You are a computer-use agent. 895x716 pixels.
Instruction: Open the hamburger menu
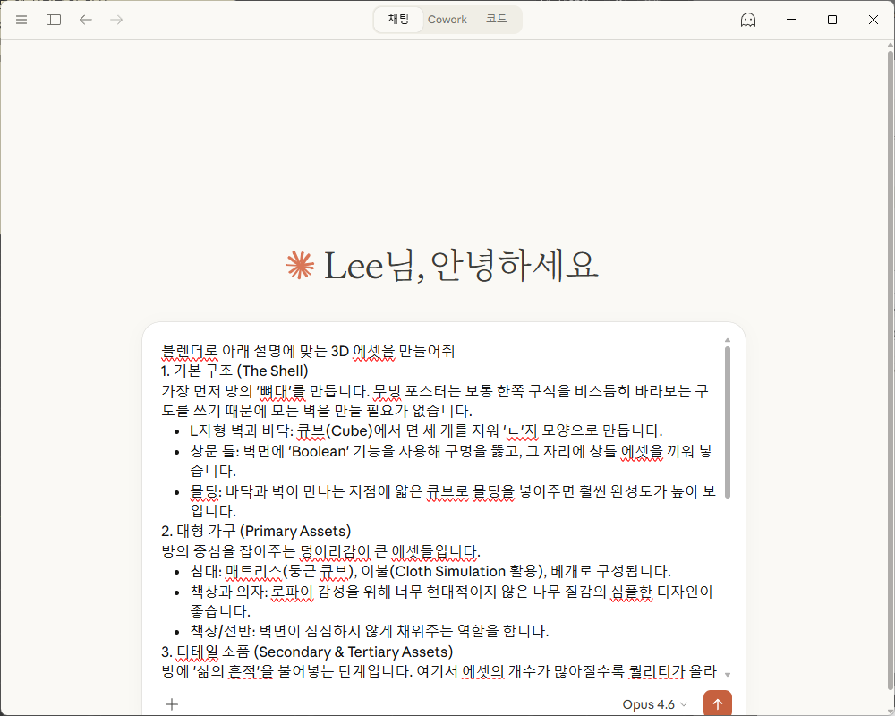(21, 20)
